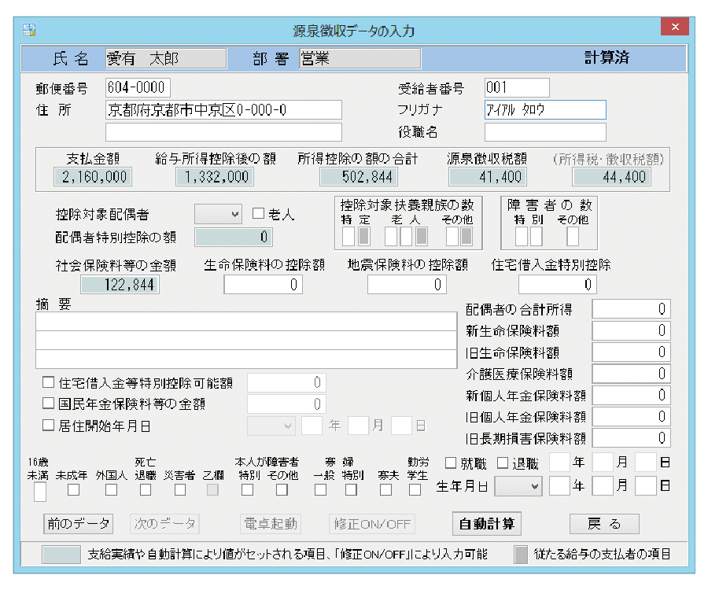Close the 源泉徴収データの入力 window
708x590 pixels.
[x=674, y=29]
